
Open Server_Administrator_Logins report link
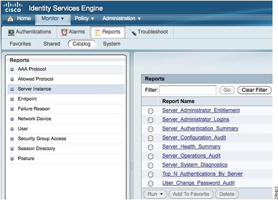196,120
